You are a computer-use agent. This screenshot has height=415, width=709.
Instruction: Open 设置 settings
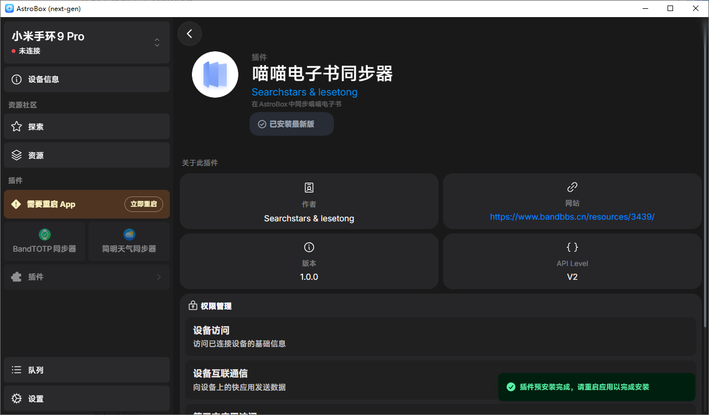87,398
